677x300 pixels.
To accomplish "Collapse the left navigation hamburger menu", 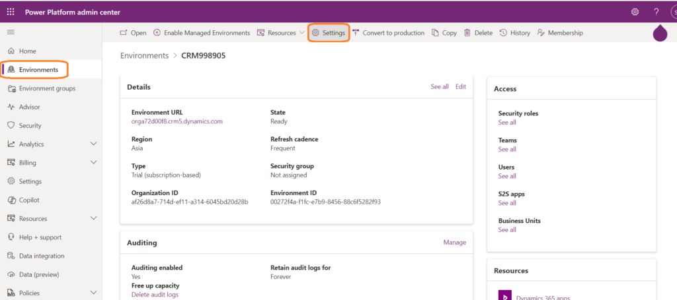I will [11, 32].
